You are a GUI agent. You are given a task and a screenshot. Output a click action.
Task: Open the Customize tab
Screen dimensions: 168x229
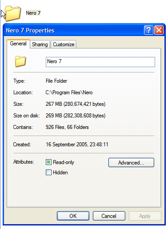(64, 44)
